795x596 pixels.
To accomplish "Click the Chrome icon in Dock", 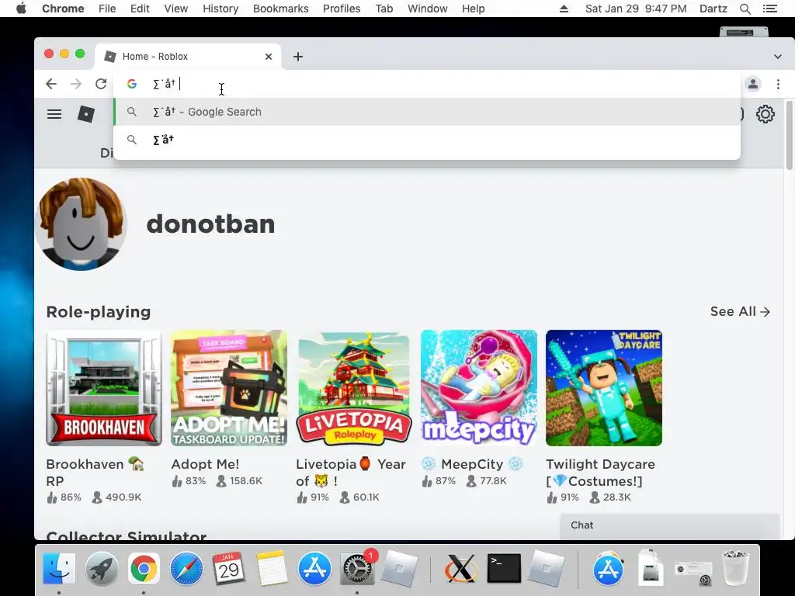I will (x=144, y=569).
